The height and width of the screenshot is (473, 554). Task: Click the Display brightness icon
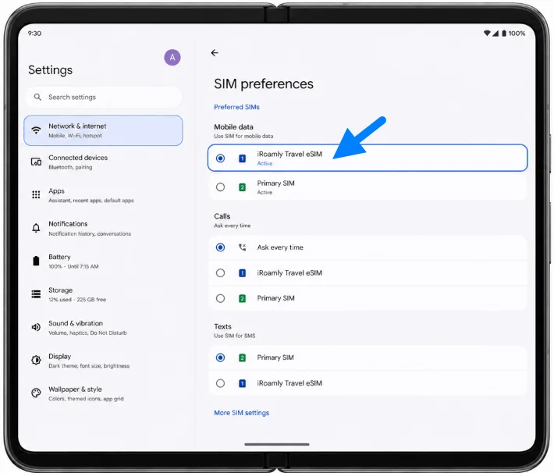point(36,361)
